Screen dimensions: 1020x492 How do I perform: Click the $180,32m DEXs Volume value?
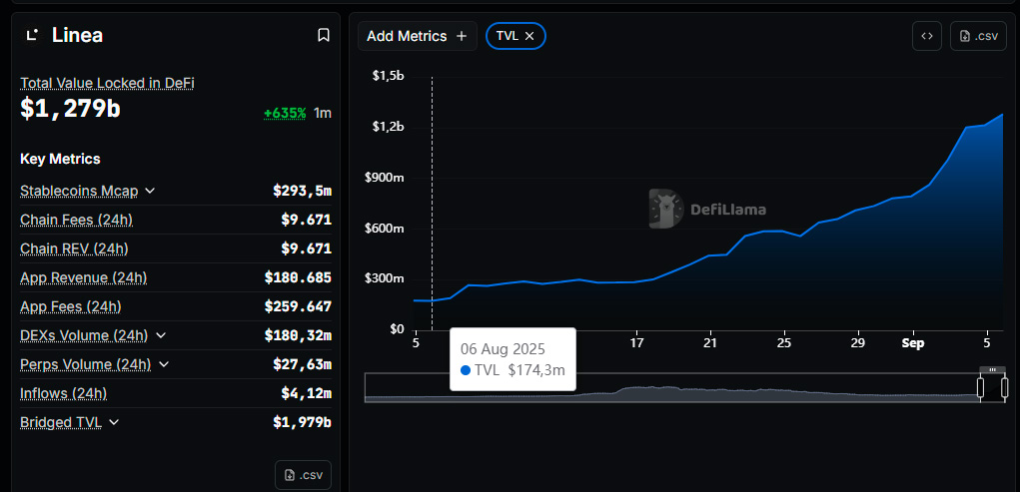tap(298, 335)
